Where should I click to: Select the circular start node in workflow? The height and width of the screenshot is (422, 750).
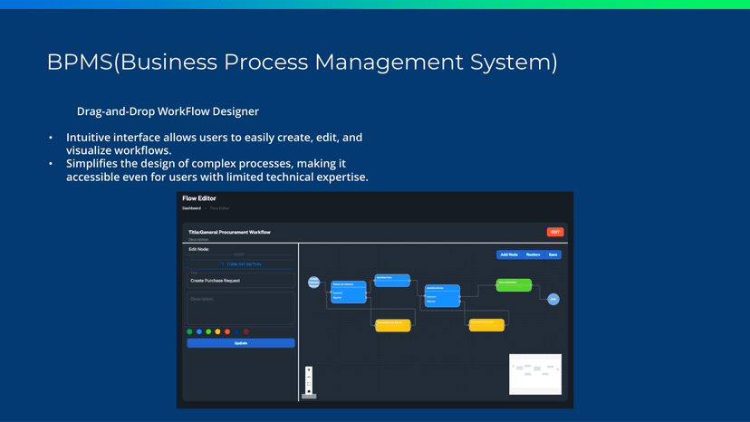pyautogui.click(x=314, y=283)
